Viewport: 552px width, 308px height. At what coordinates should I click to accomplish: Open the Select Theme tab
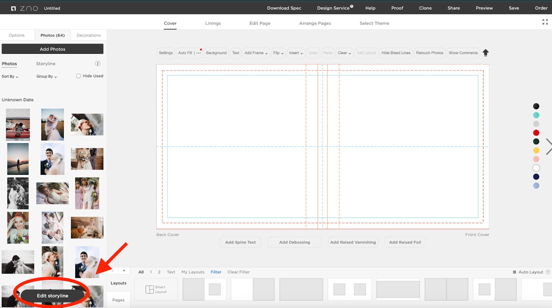pos(374,23)
